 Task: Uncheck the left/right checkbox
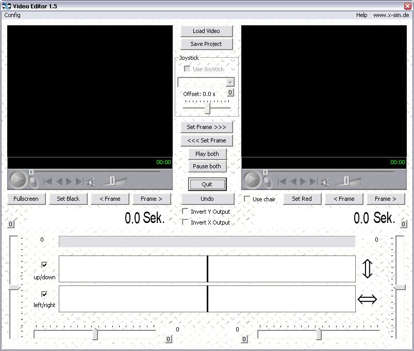point(44,294)
